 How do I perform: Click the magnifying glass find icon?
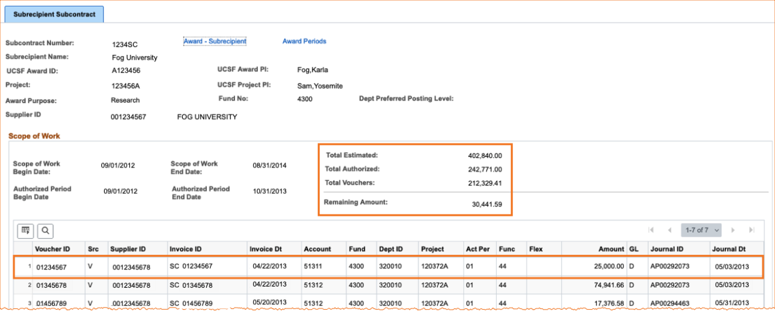coord(45,230)
